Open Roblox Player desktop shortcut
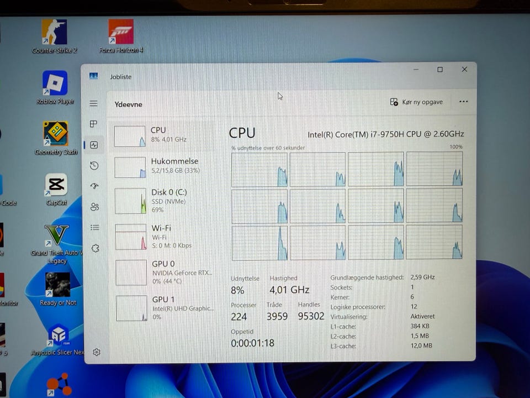The image size is (530, 398). pos(55,87)
